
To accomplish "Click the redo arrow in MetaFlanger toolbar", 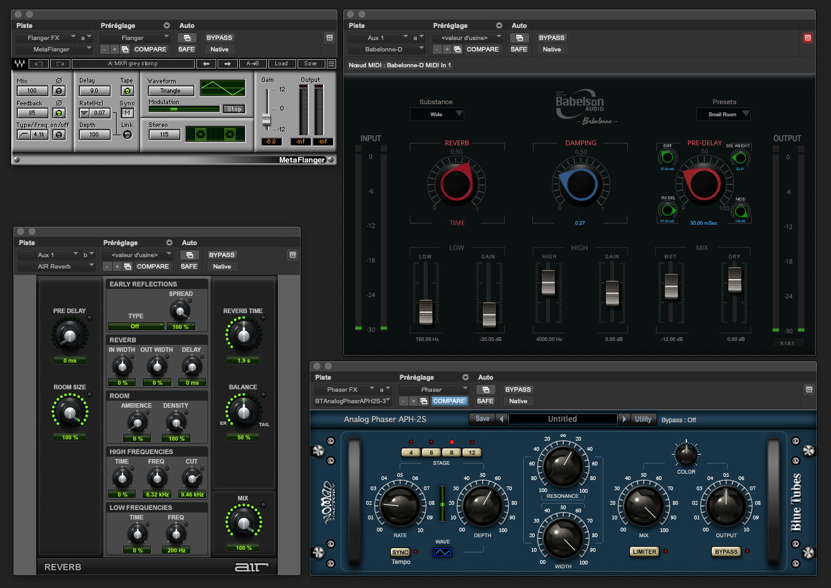I will [60, 63].
